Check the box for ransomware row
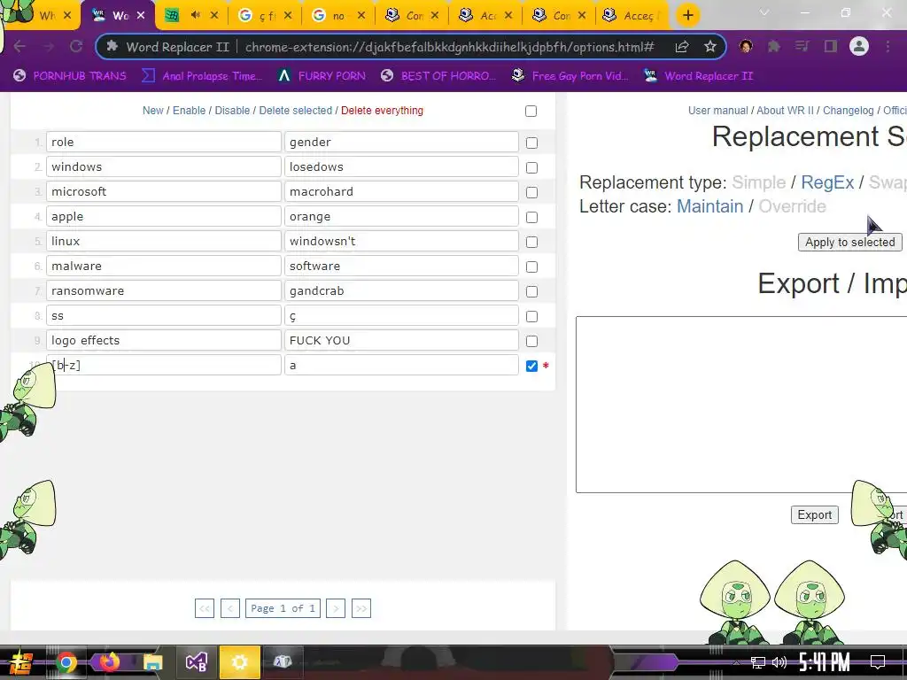The image size is (907, 680). tap(531, 292)
